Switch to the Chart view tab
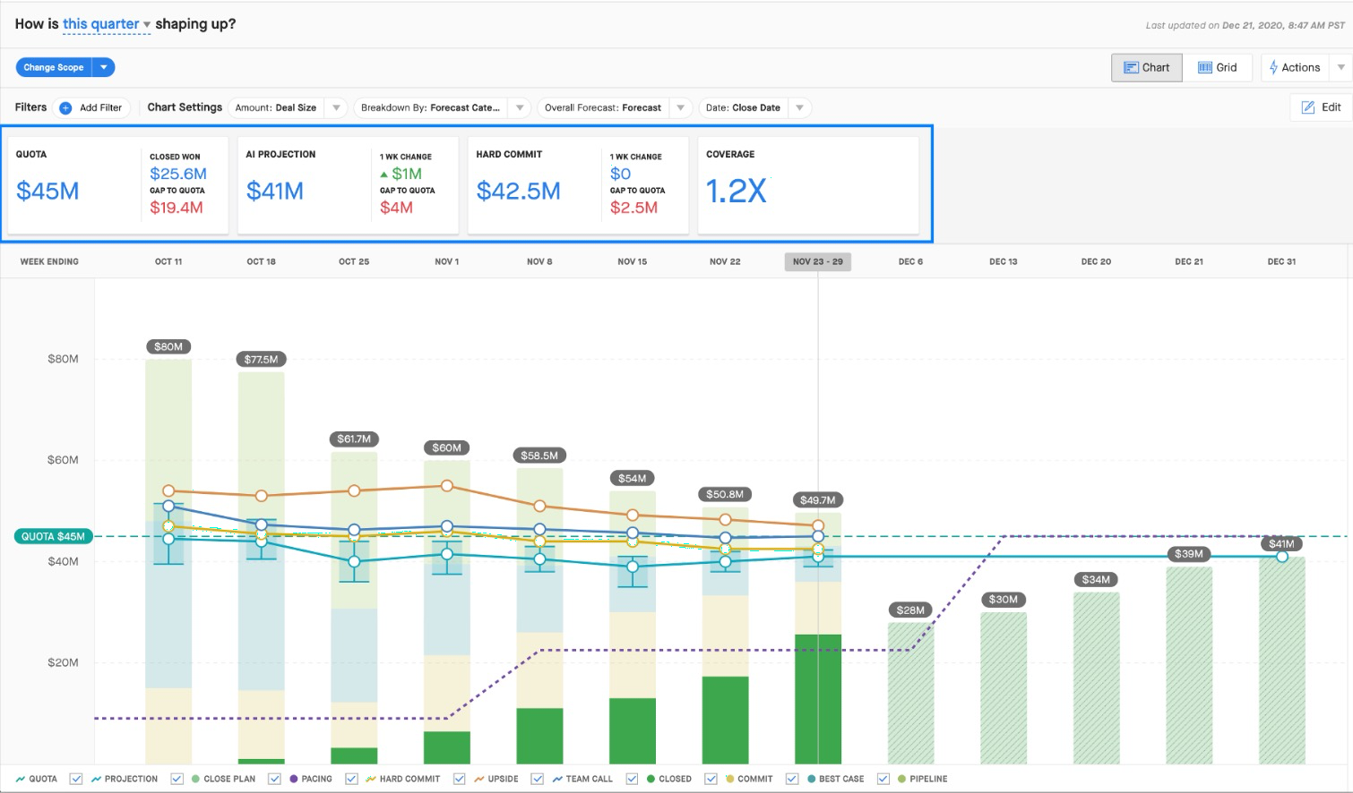This screenshot has width=1353, height=793. (1147, 67)
